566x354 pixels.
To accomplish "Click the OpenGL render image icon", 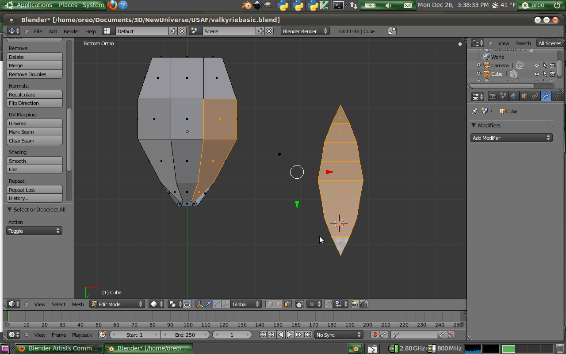I will [355, 304].
